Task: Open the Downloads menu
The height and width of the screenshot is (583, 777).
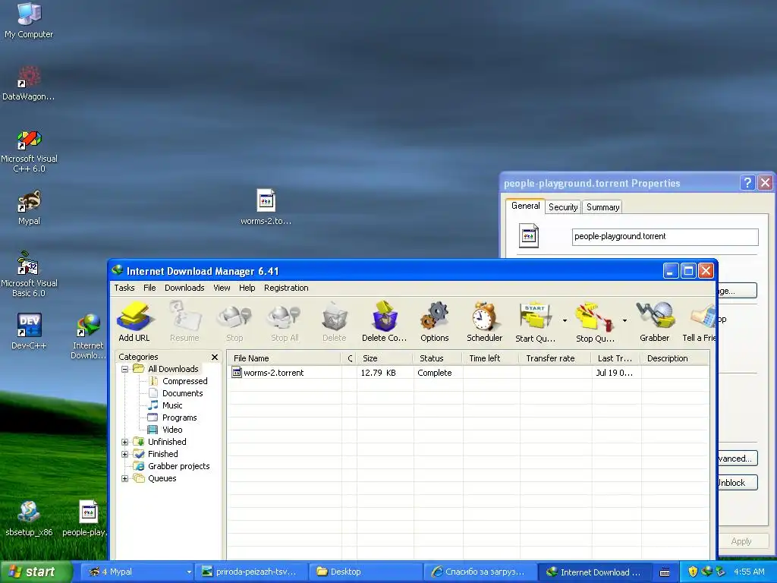Action: [x=184, y=288]
